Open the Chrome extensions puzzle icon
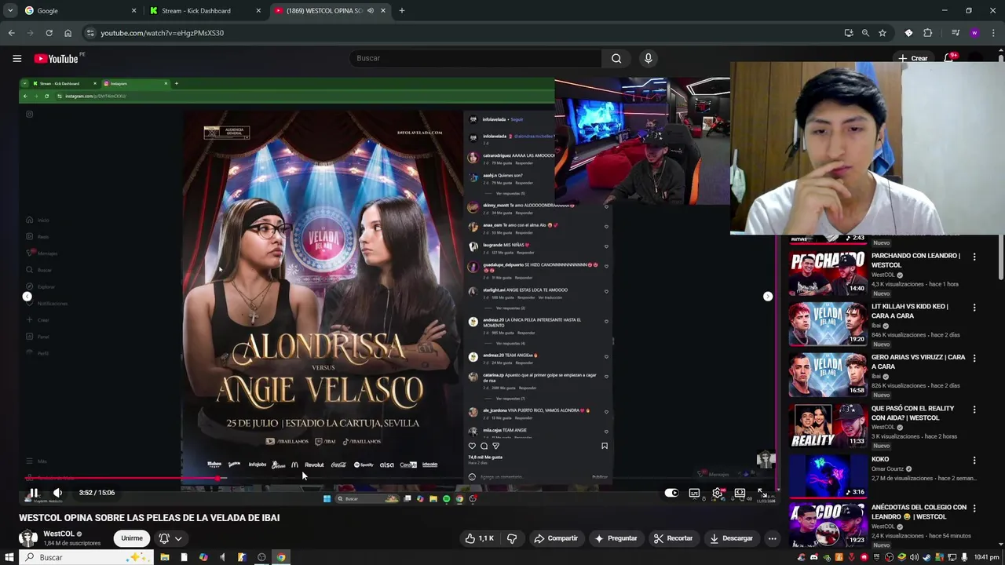 click(927, 33)
